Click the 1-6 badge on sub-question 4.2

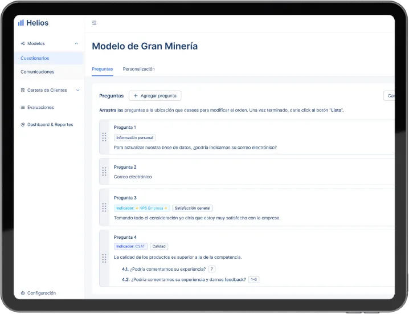click(x=254, y=279)
